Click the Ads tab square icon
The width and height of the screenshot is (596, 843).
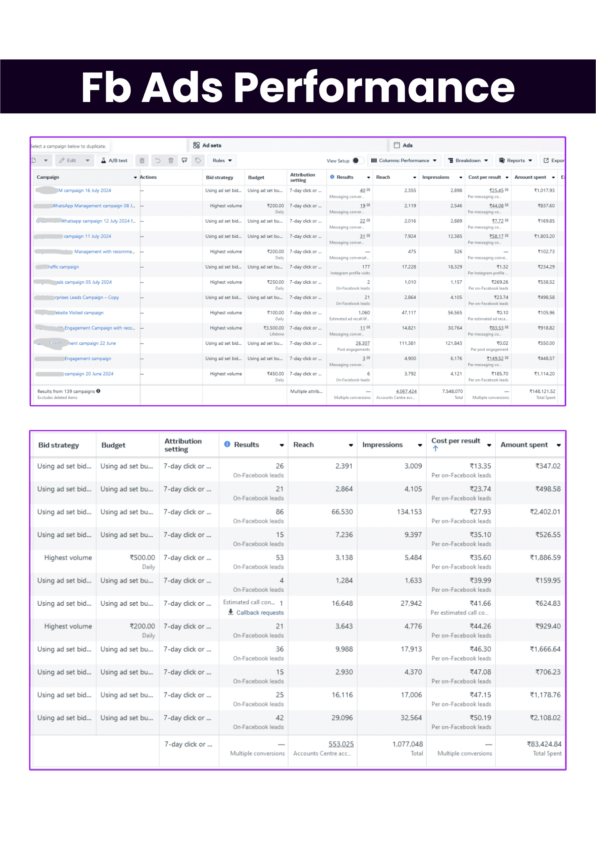(397, 145)
